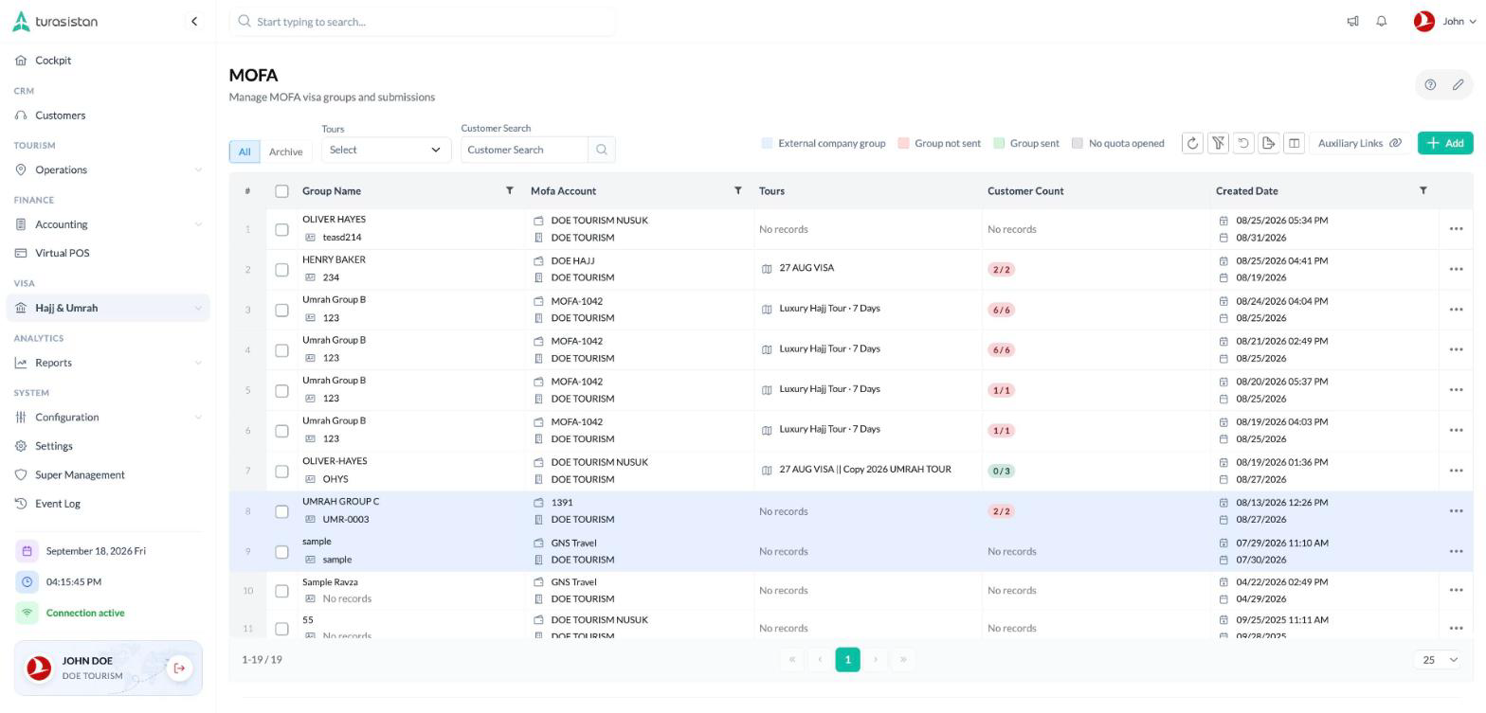Expand the Configuration sidebar menu
The image size is (1486, 713).
click(108, 418)
